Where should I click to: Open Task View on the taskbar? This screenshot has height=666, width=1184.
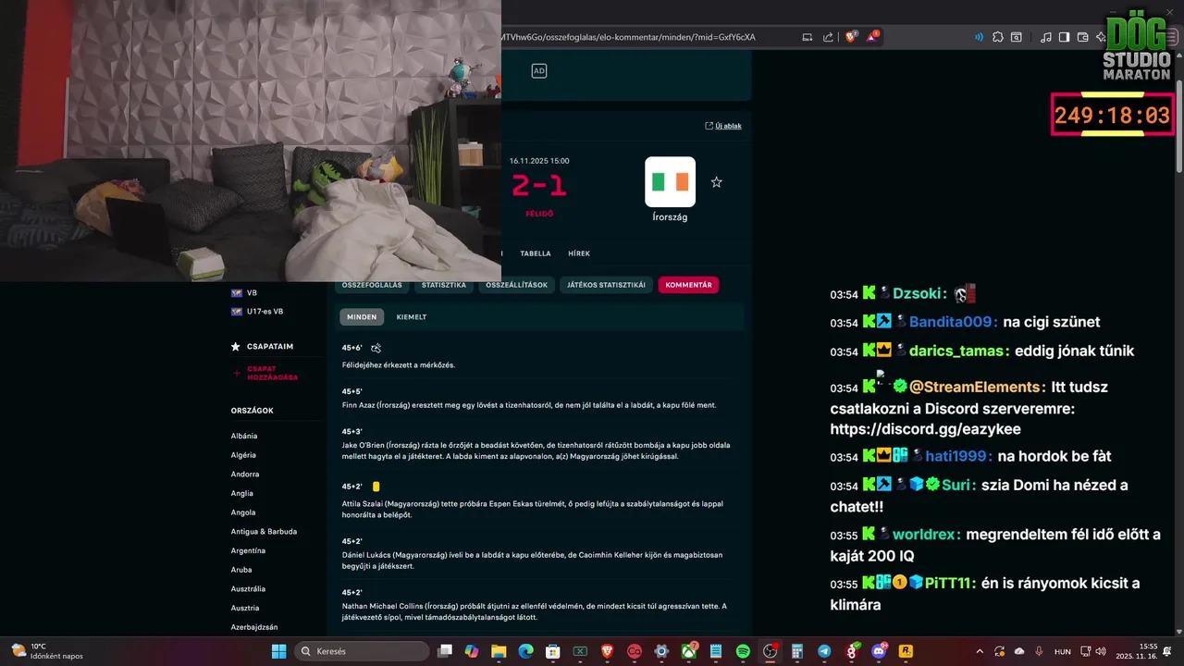tap(445, 651)
